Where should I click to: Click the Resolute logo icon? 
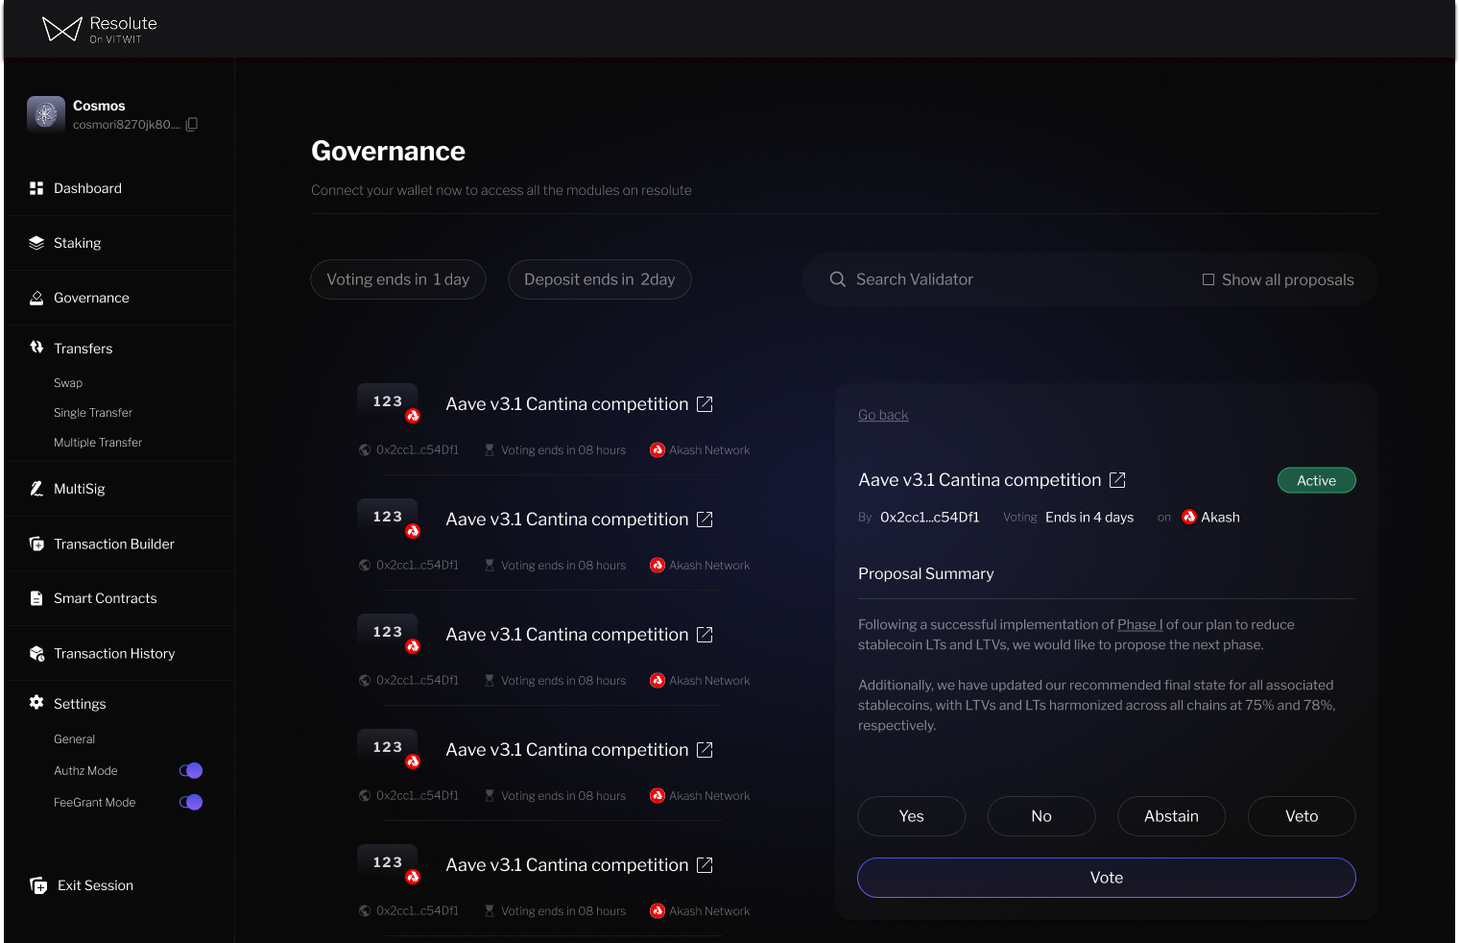tap(62, 29)
